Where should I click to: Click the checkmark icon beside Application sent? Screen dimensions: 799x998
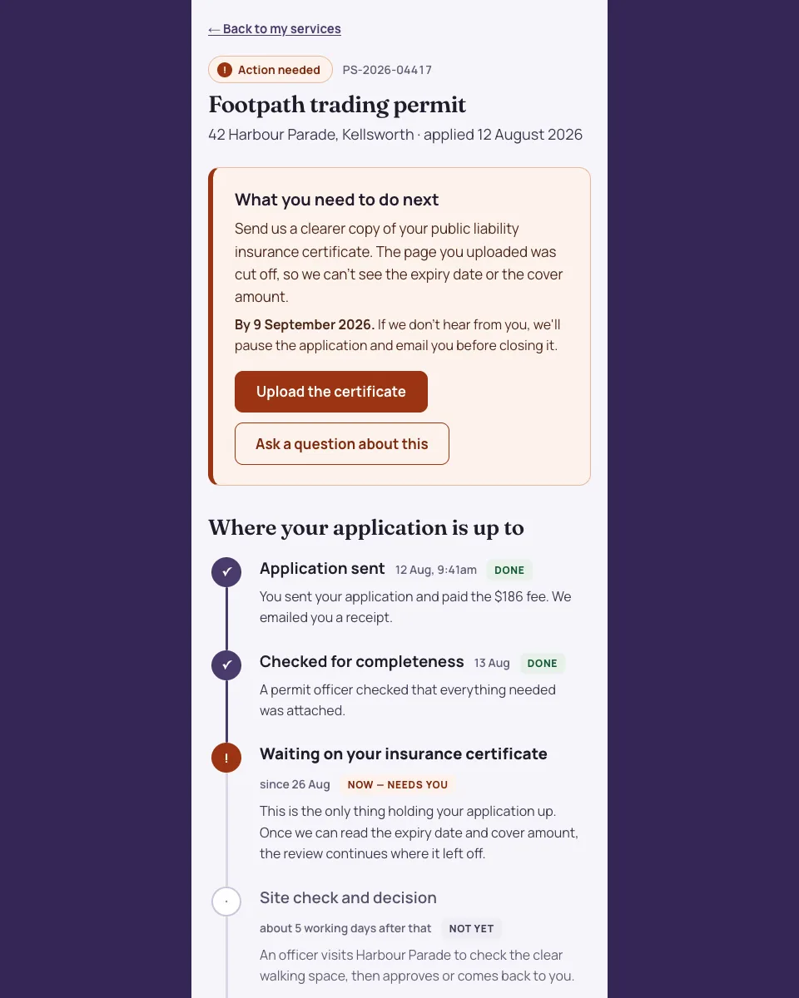point(226,572)
